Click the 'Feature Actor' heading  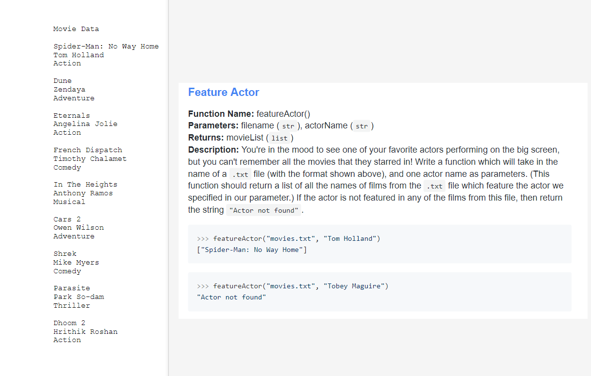tap(224, 92)
